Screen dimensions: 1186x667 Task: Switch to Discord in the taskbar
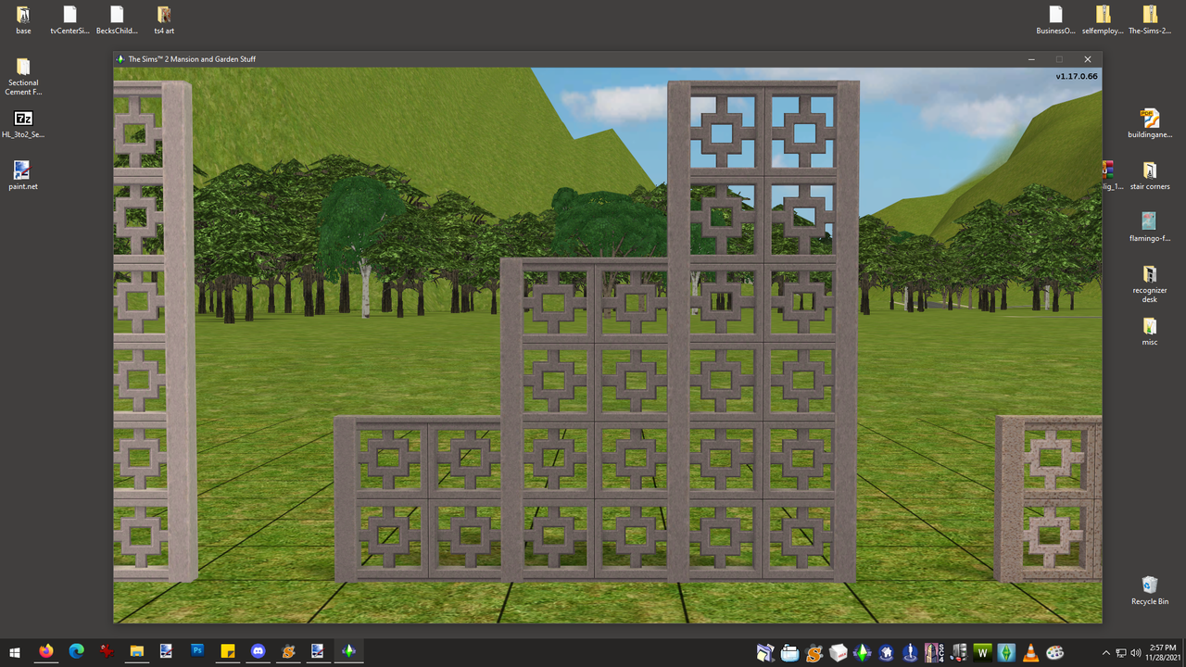coord(258,652)
